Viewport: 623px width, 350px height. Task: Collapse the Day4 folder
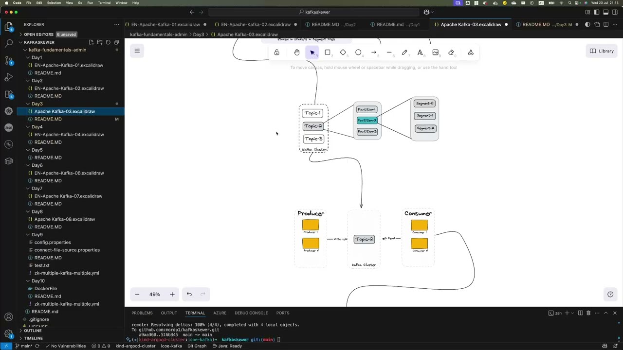(x=37, y=127)
